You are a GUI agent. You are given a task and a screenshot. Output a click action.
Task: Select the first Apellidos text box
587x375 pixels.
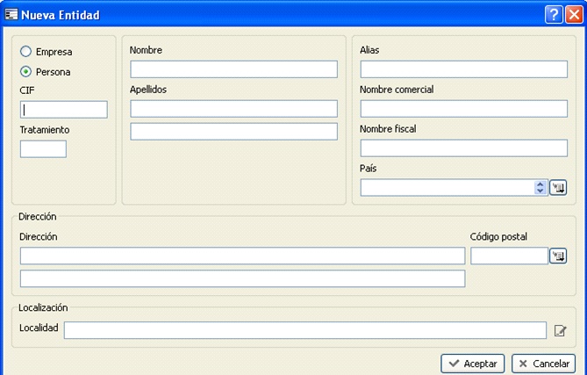[x=233, y=109]
